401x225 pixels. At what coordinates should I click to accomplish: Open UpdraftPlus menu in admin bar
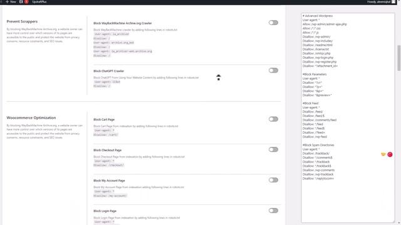[x=39, y=2]
